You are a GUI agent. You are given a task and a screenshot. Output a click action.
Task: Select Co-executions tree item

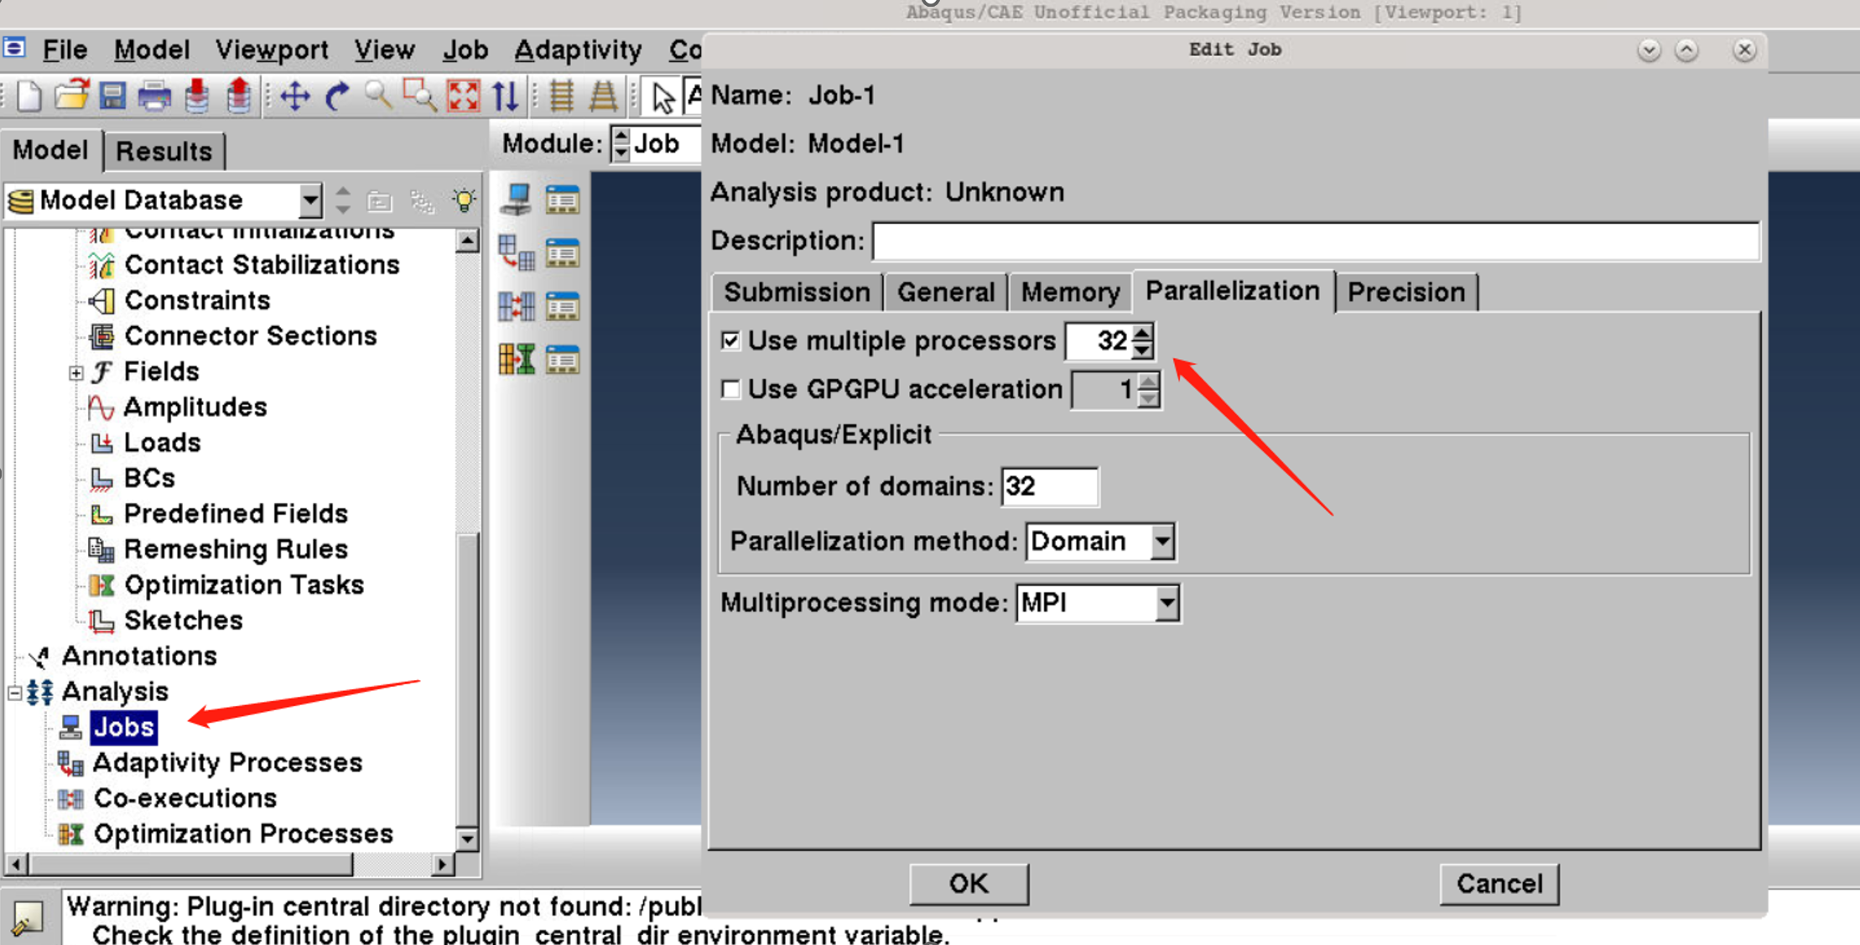184,798
